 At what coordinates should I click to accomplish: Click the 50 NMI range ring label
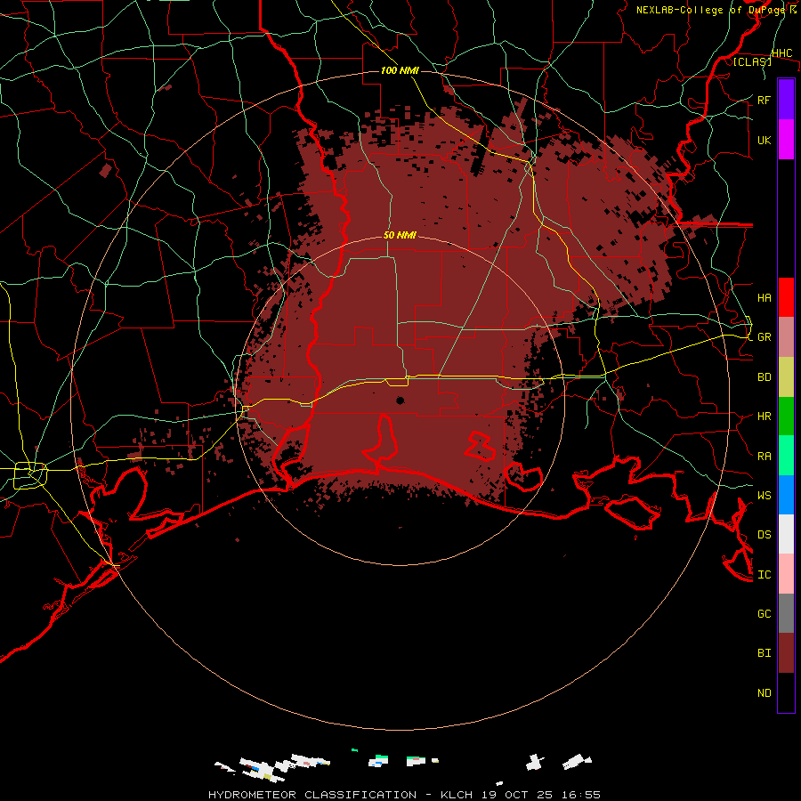point(400,235)
